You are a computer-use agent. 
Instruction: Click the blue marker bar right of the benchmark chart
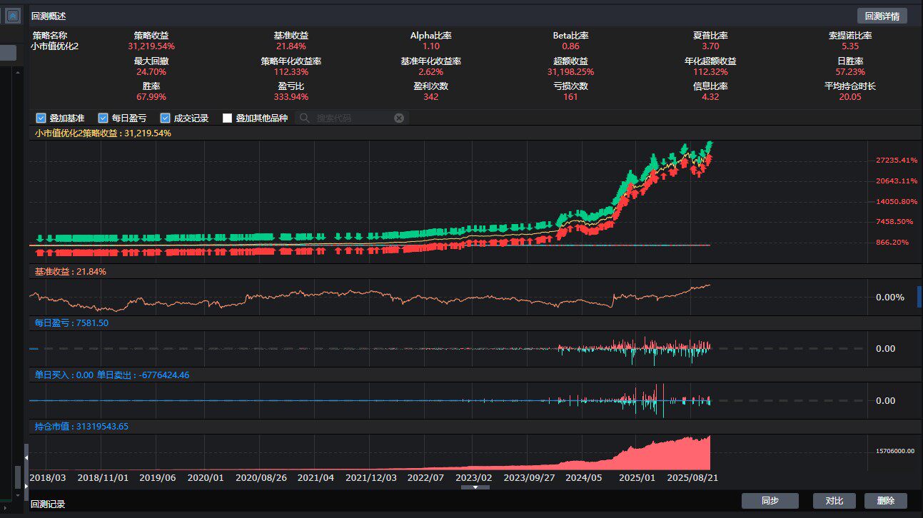coord(919,297)
